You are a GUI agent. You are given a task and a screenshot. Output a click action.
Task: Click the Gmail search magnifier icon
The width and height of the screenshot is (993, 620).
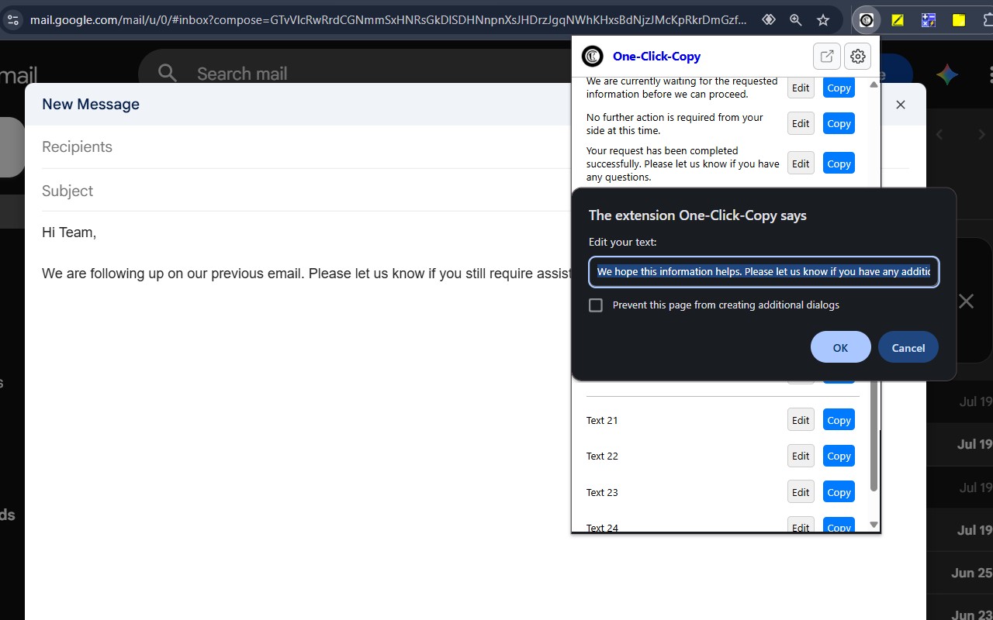click(x=167, y=74)
